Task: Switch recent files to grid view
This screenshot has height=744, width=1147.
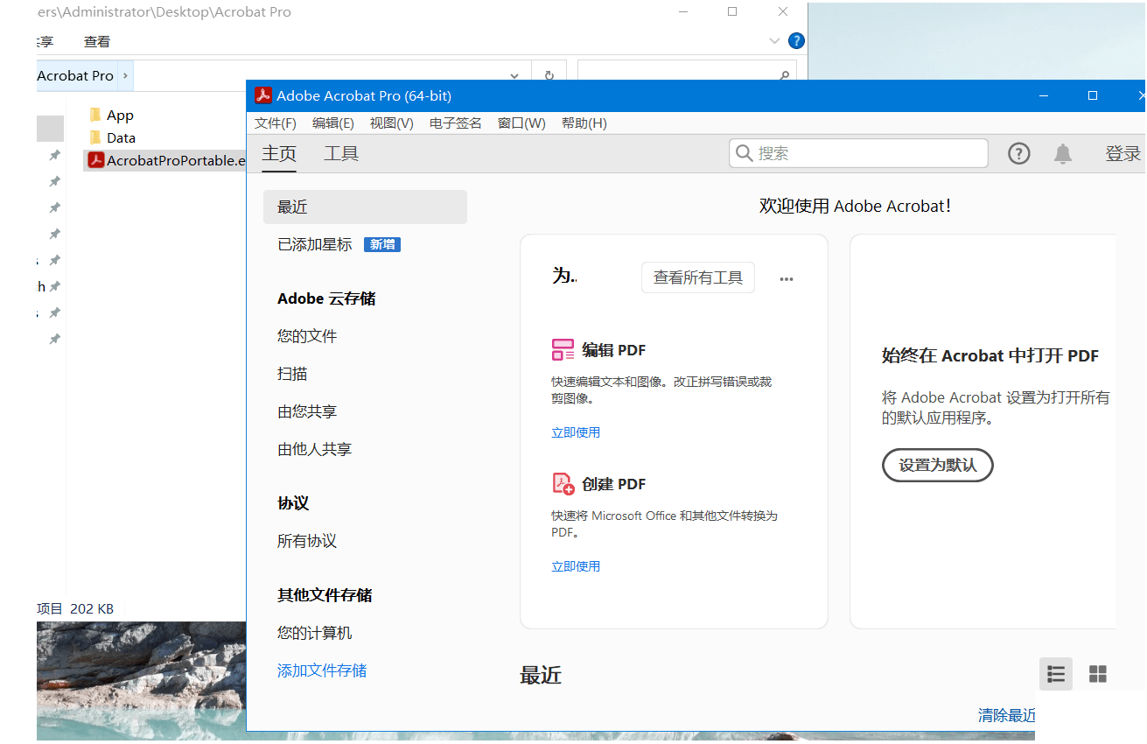Action: [1097, 674]
